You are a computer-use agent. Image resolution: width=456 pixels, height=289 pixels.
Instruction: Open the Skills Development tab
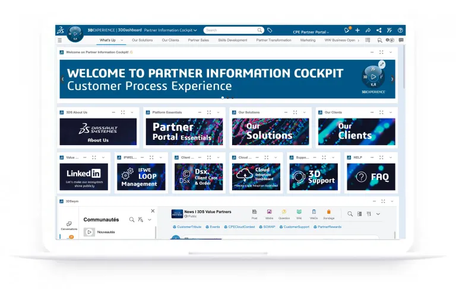point(233,40)
